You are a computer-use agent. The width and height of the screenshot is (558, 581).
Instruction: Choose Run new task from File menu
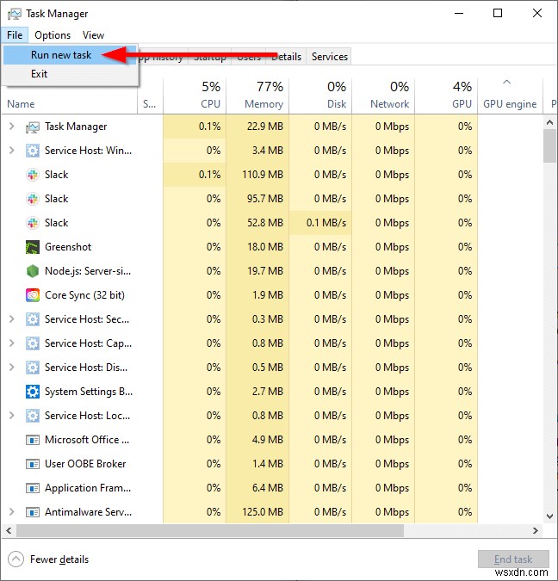(70, 55)
